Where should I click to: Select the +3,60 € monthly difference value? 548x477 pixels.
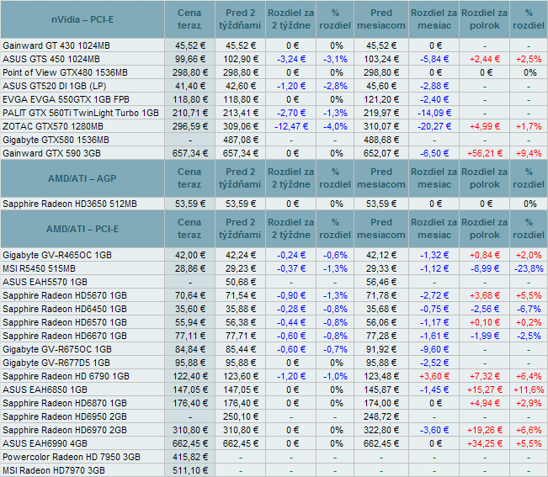(x=434, y=376)
